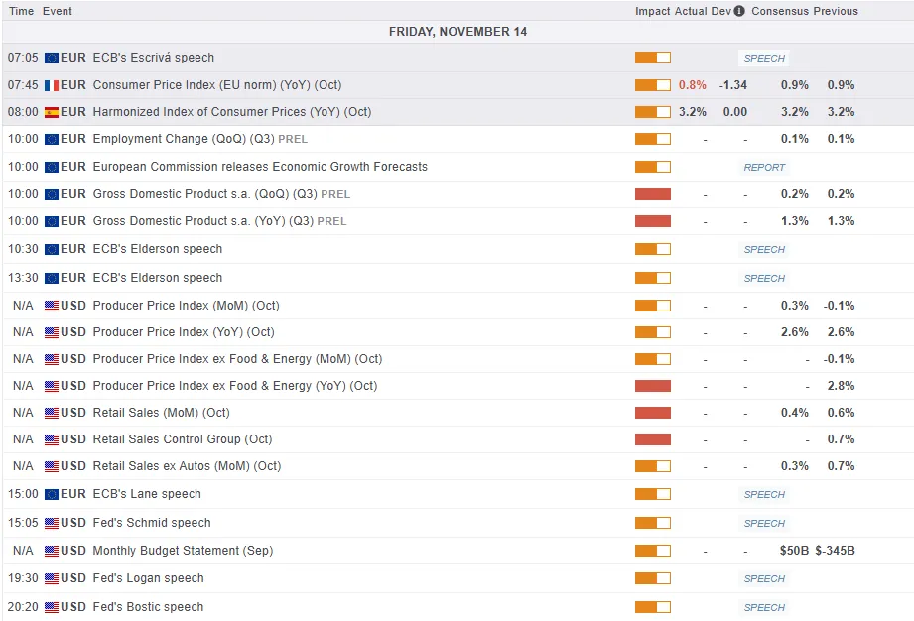Open European Commission Economic Growth Forecasts event
The height and width of the screenshot is (621, 914).
[x=260, y=167]
